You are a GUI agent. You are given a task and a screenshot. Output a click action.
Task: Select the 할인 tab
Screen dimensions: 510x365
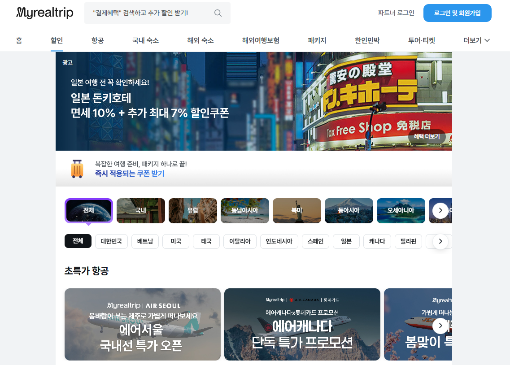tap(57, 40)
